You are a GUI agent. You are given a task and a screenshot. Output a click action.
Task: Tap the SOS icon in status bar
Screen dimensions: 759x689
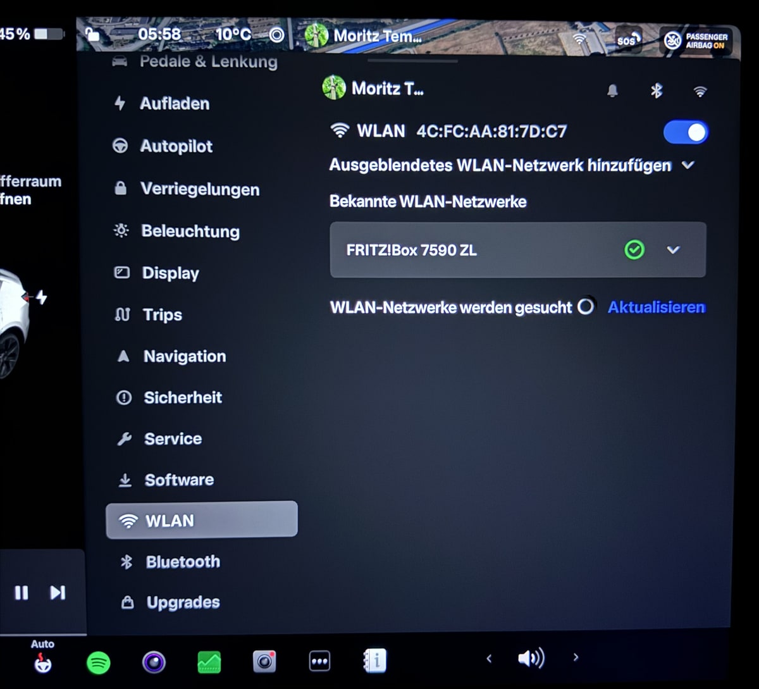coord(626,40)
